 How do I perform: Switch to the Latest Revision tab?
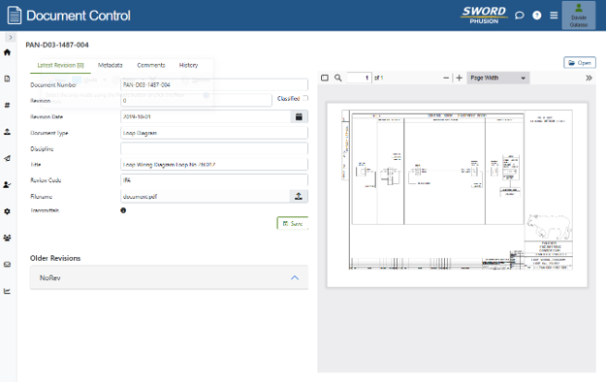(60, 65)
